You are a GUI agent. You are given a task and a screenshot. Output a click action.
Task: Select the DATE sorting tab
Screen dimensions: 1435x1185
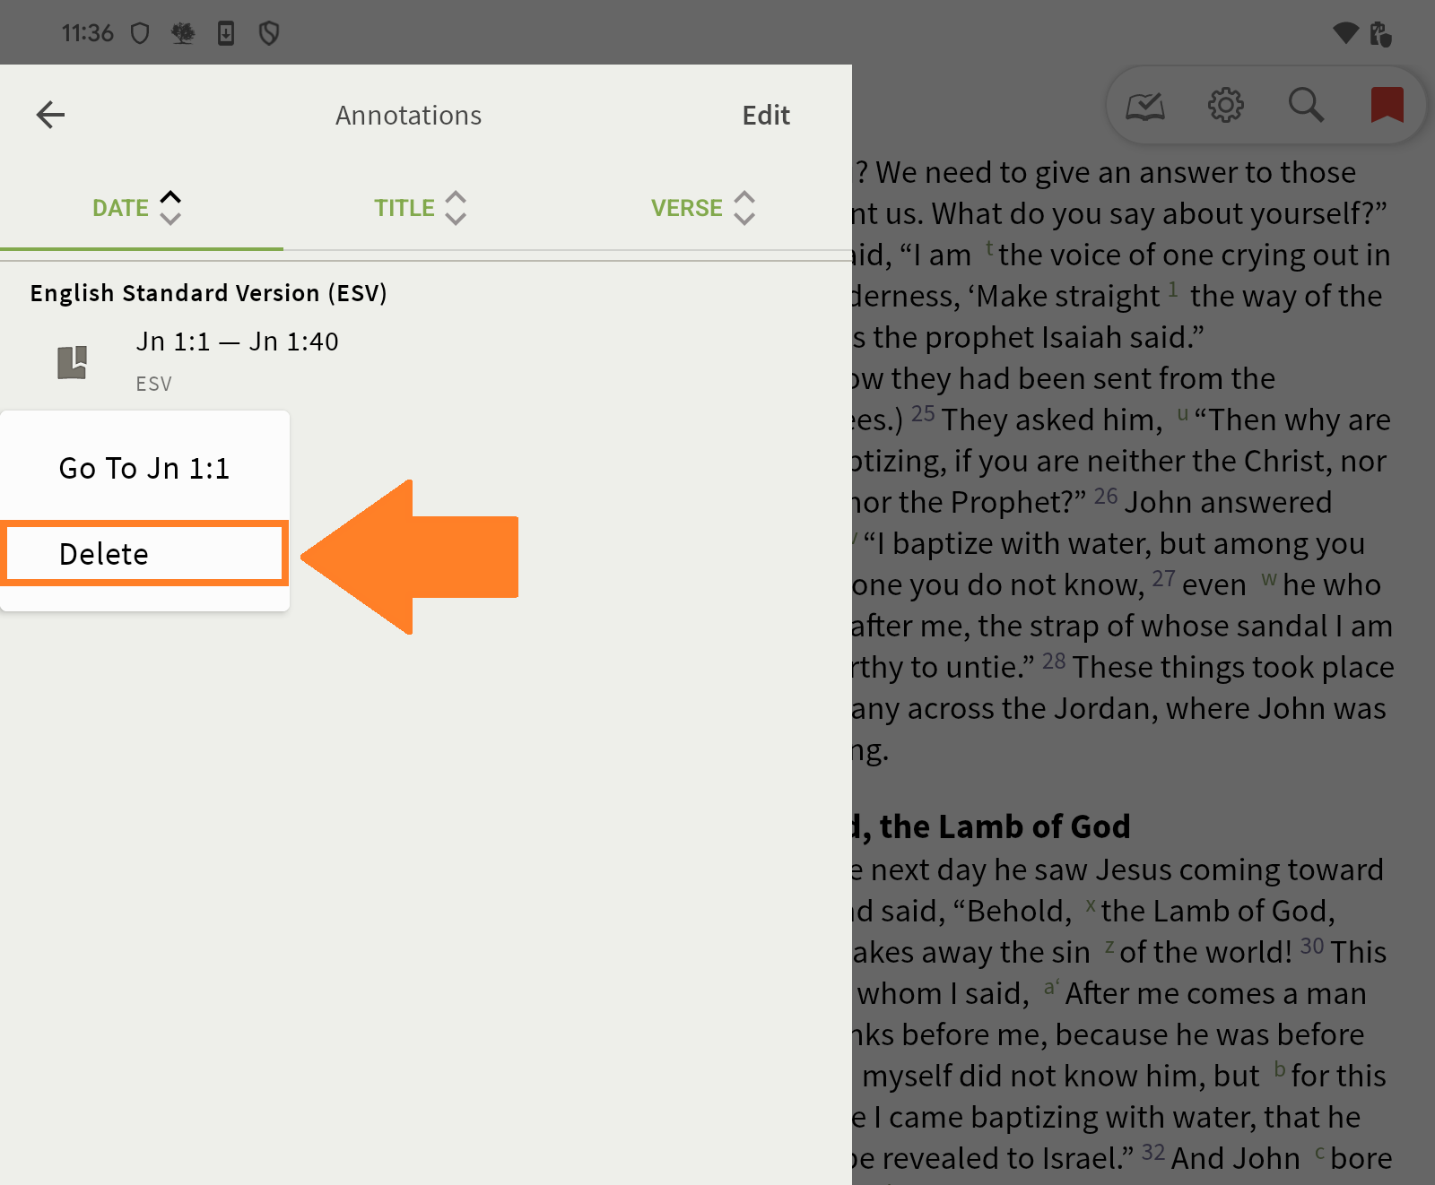coord(121,208)
